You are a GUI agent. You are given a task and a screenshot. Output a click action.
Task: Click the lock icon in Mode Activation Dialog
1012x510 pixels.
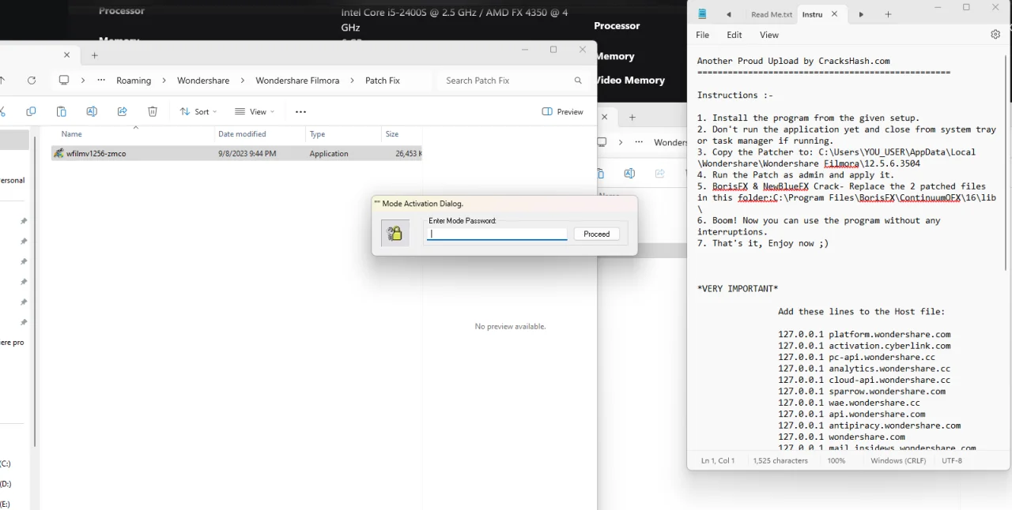tap(395, 233)
